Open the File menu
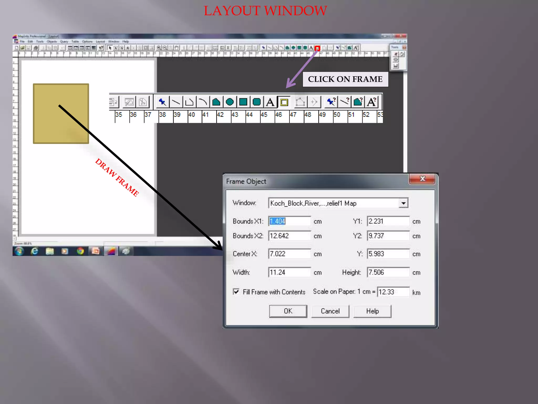 click(x=22, y=42)
